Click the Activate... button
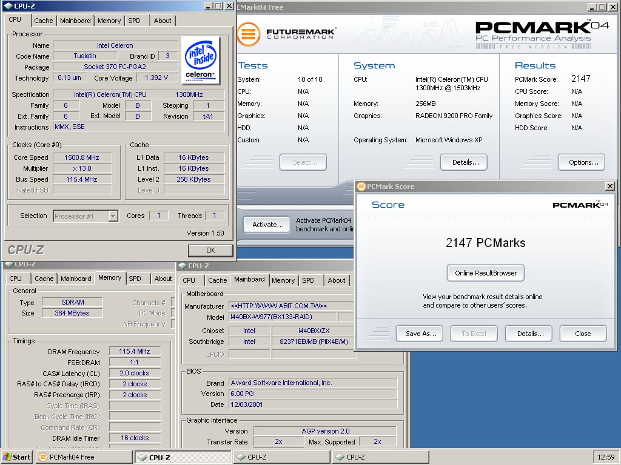The width and height of the screenshot is (621, 465). pyautogui.click(x=267, y=225)
